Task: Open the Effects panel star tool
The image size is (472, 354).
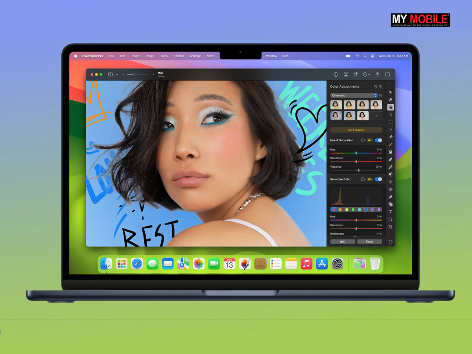Action: click(x=391, y=114)
